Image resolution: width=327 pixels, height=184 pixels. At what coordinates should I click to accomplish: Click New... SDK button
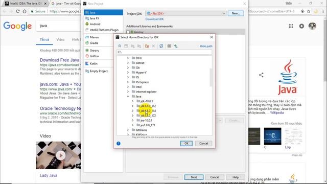click(x=236, y=13)
